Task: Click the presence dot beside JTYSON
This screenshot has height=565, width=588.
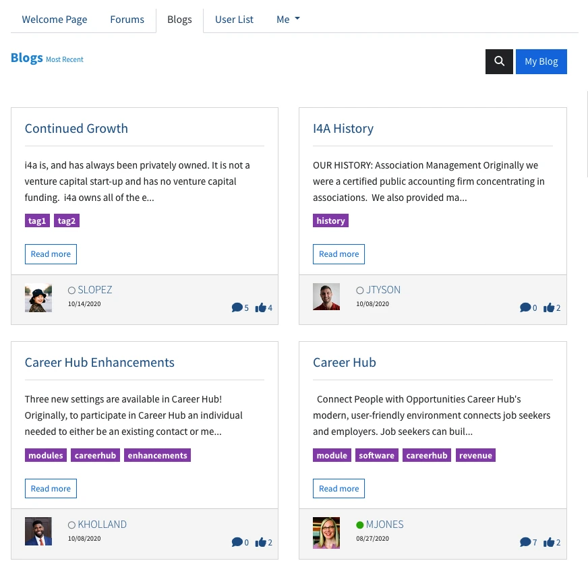Action: click(x=360, y=290)
